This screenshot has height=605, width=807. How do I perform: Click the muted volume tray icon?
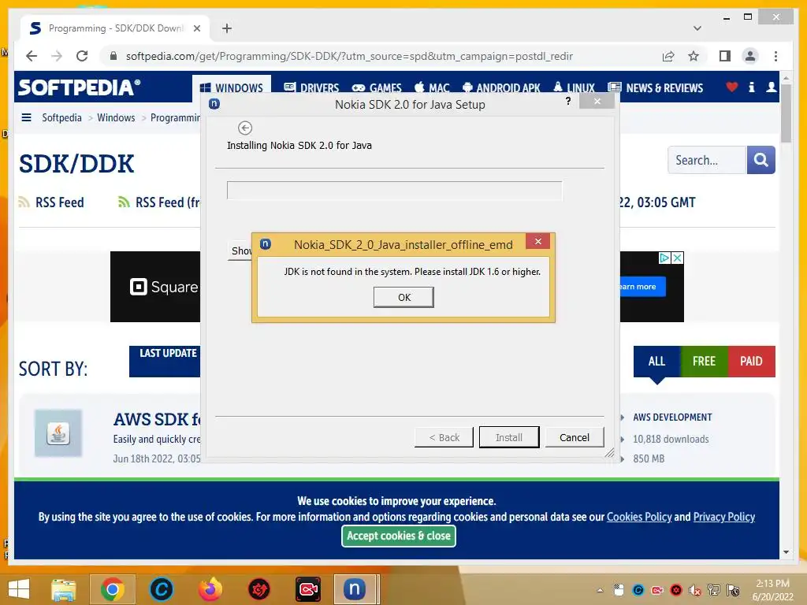695,590
